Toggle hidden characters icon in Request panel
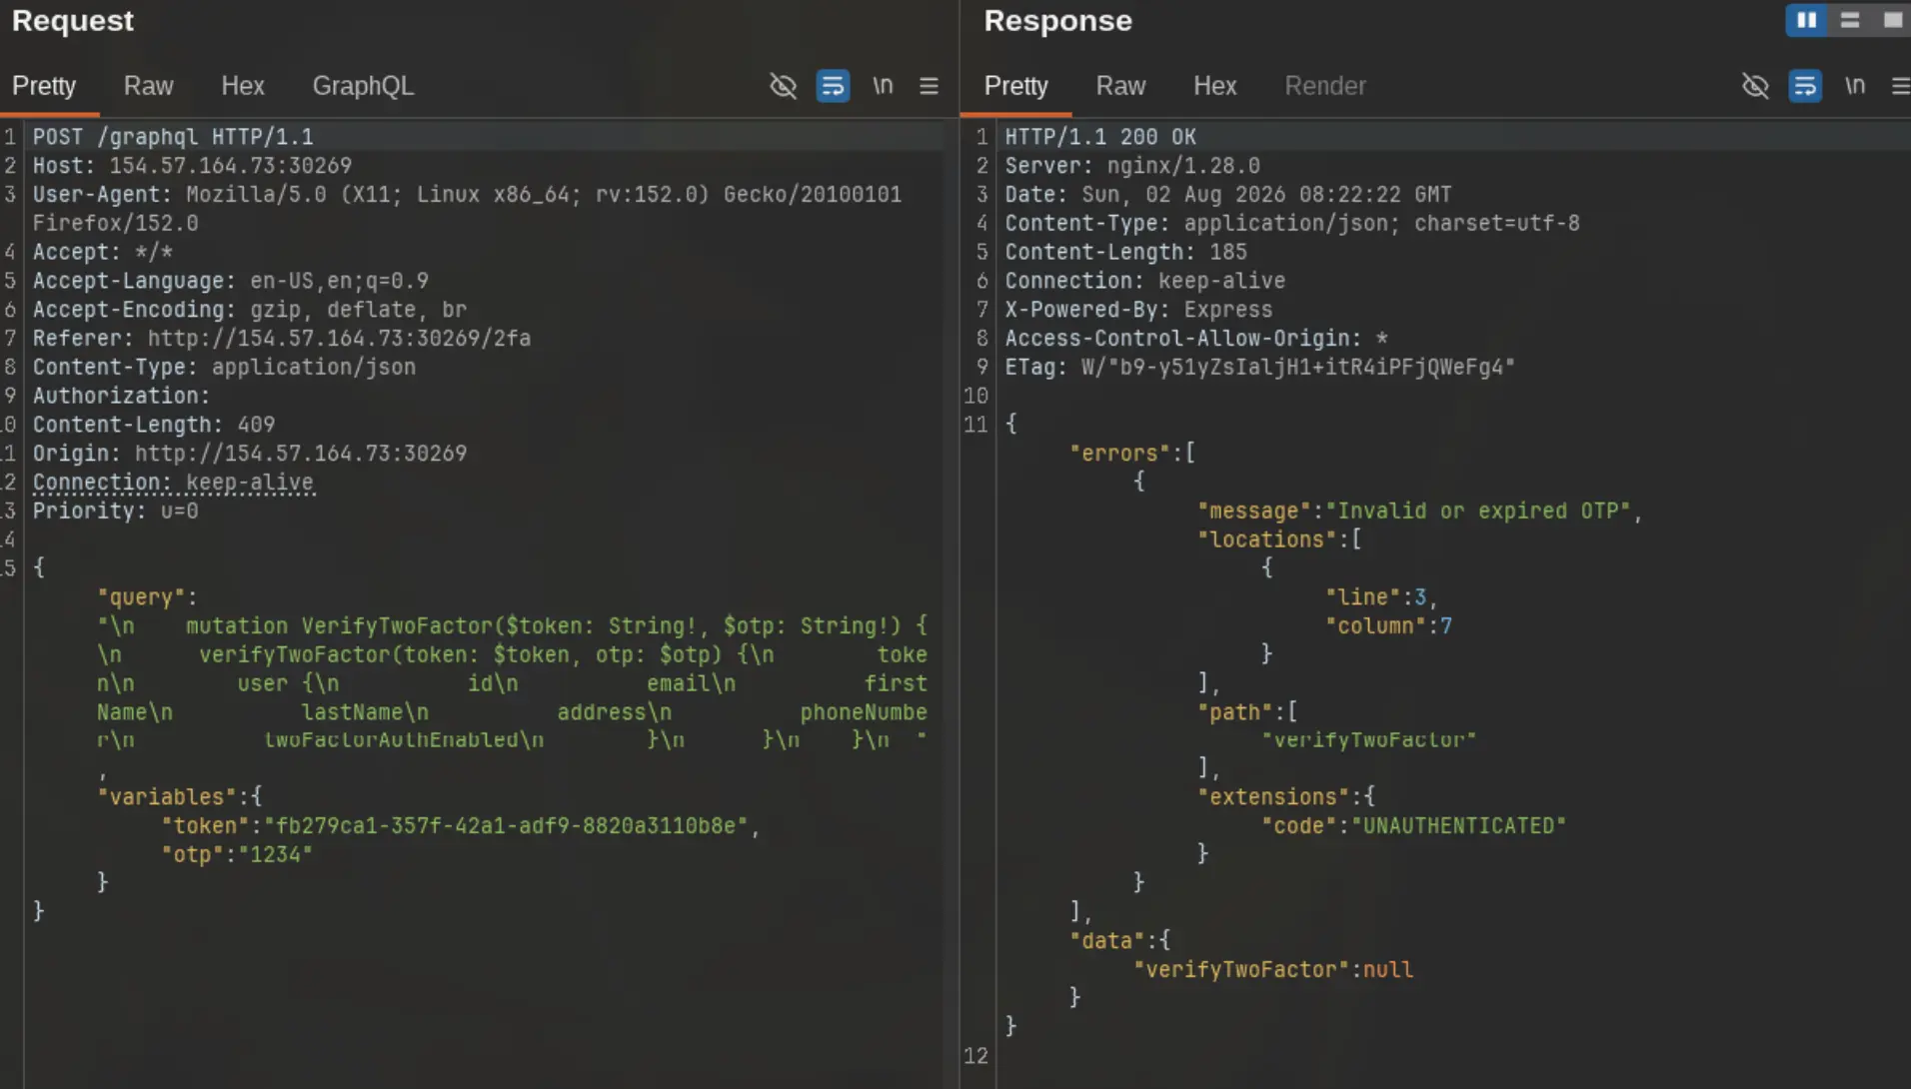This screenshot has width=1911, height=1089. 783,86
